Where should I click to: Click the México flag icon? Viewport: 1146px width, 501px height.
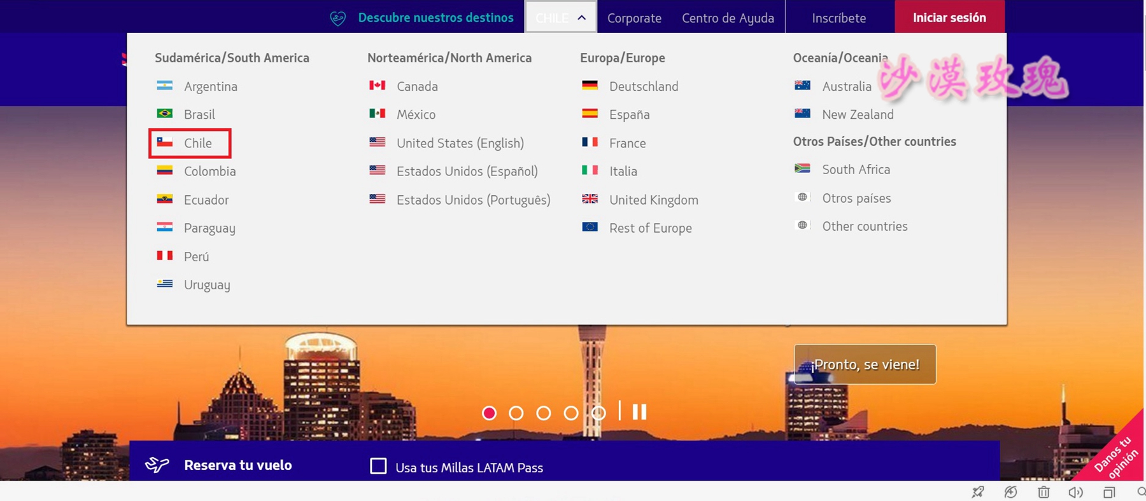[378, 113]
